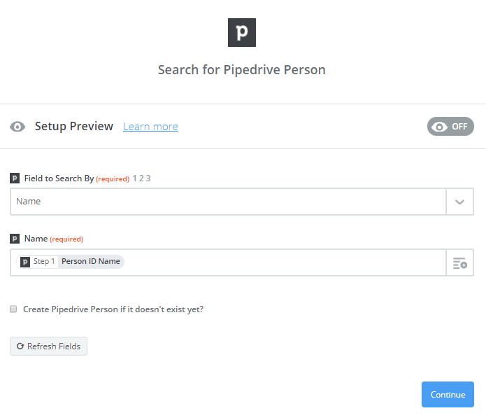Click the Setup Preview heading
The height and width of the screenshot is (420, 486).
[x=73, y=127]
